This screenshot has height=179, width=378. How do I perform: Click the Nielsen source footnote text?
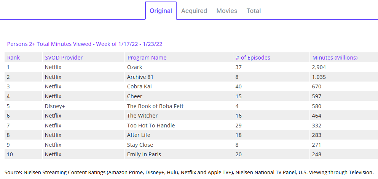coord(189,172)
